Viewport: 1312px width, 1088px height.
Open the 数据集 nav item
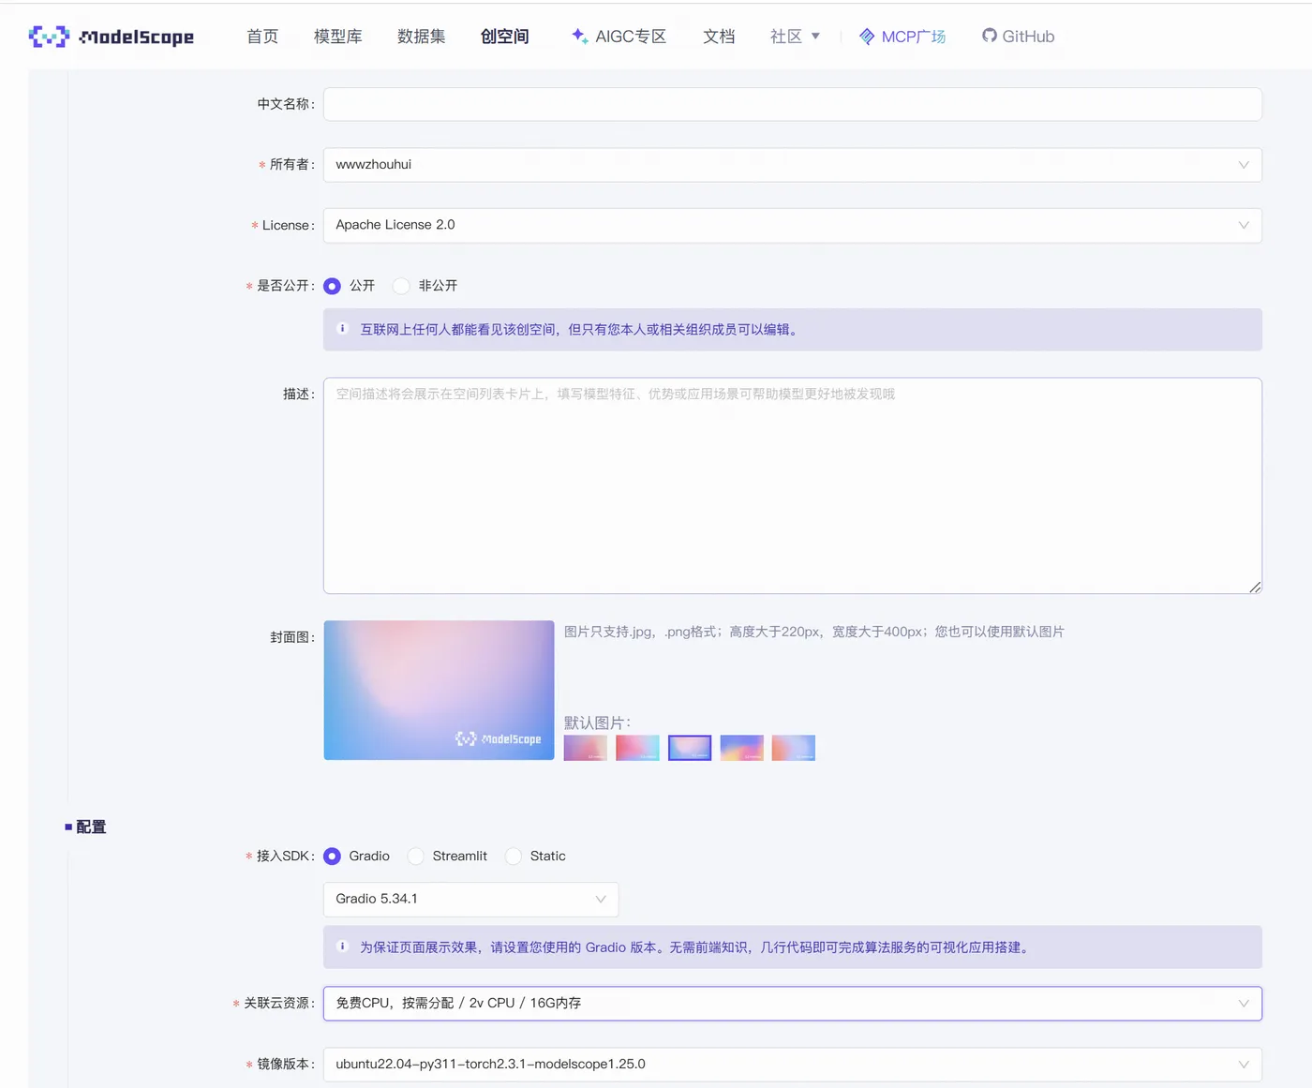[x=422, y=37]
